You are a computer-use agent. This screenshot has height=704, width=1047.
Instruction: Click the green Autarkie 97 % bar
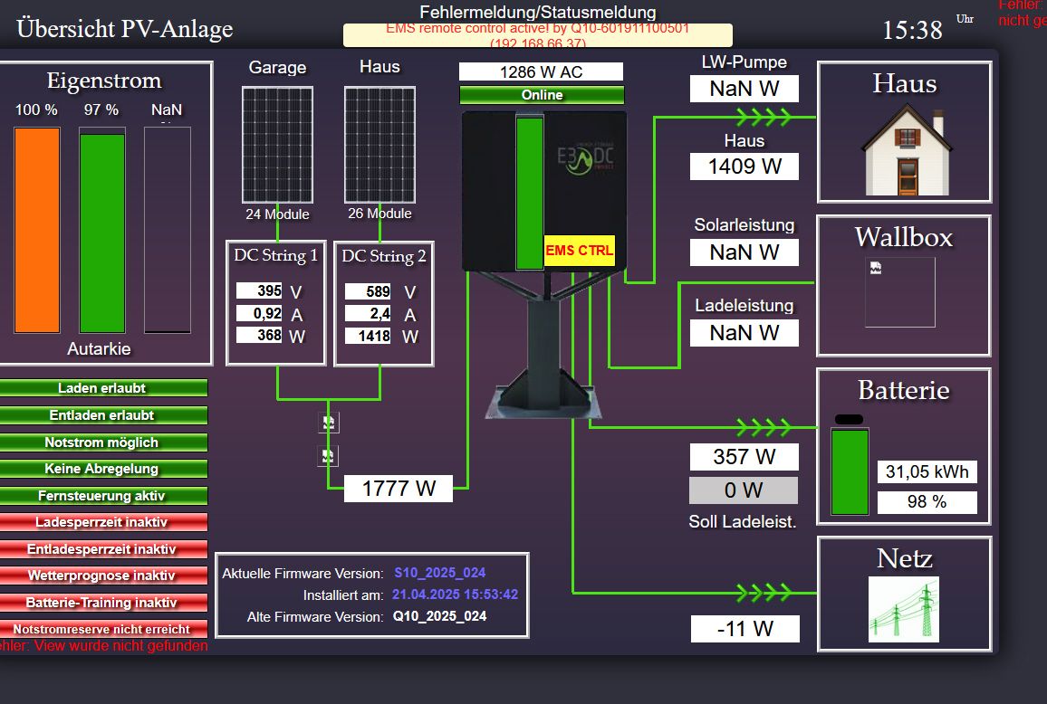click(x=102, y=233)
